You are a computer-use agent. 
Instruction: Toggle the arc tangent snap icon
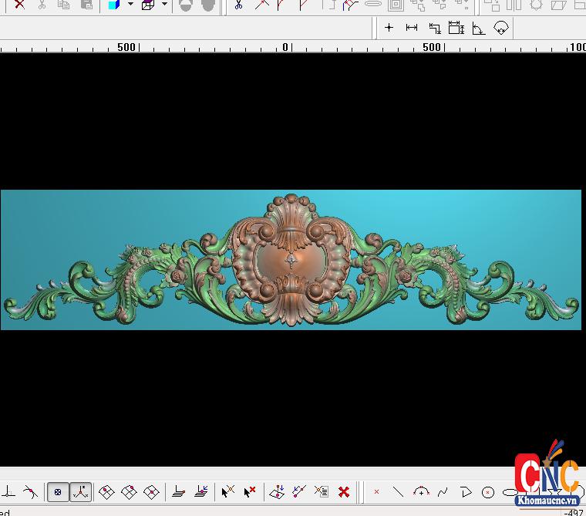(30, 491)
